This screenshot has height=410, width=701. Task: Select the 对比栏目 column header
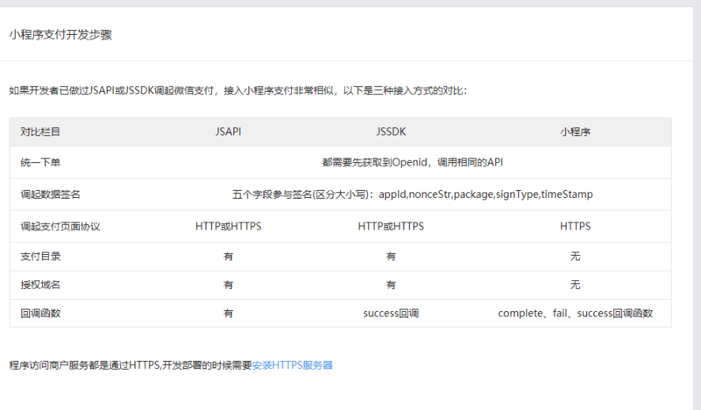coord(40,132)
